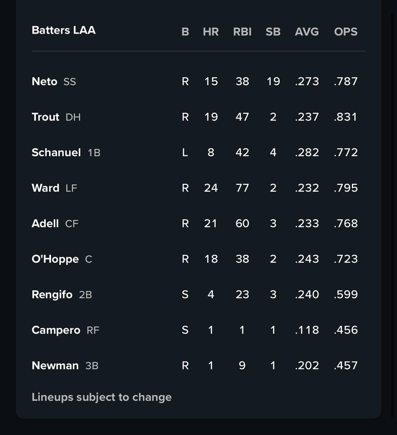Click the B batting-side column header
397x435 pixels.
click(185, 32)
